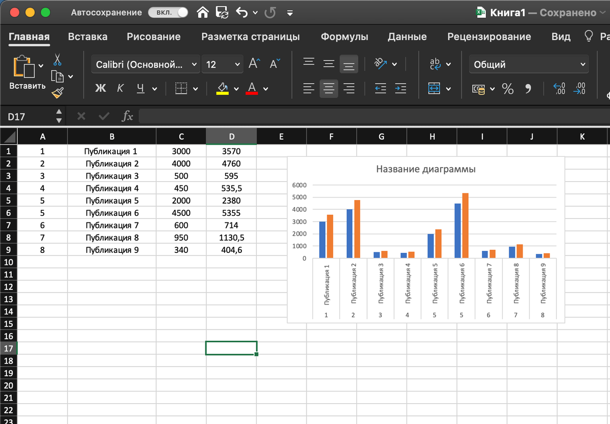This screenshot has height=424, width=610.
Task: Decrease font size with small A
Action: (x=275, y=63)
